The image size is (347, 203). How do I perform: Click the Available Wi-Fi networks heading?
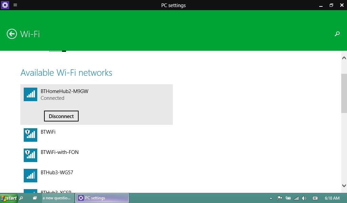coord(66,73)
